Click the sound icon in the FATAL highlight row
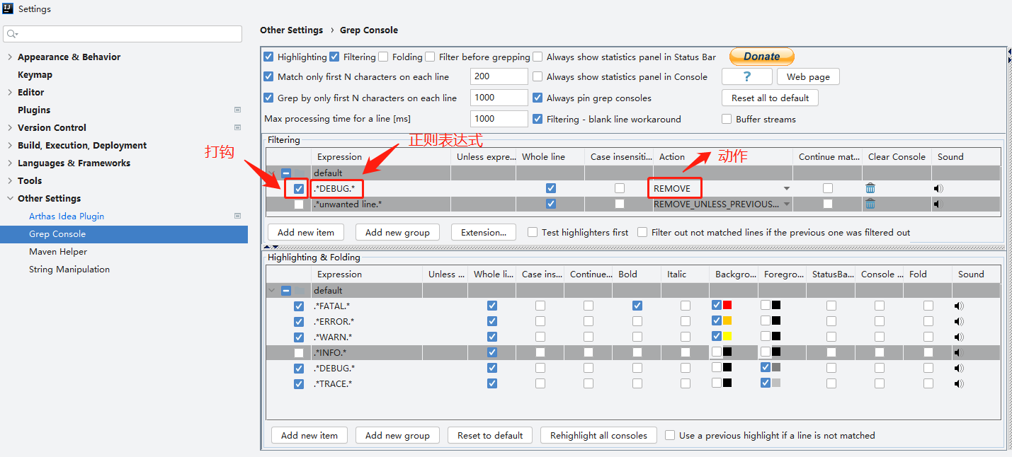This screenshot has height=457, width=1012. (x=959, y=306)
